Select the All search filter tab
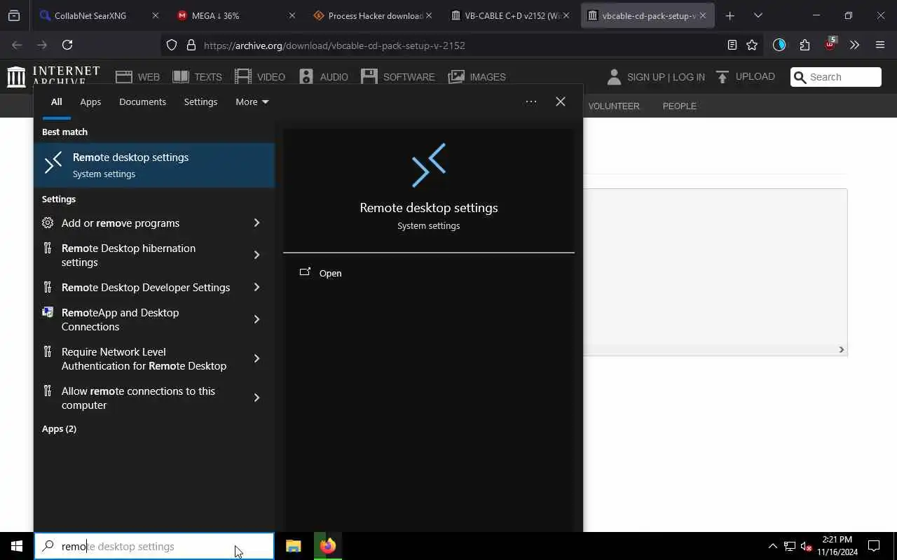The width and height of the screenshot is (897, 560). pos(56,102)
